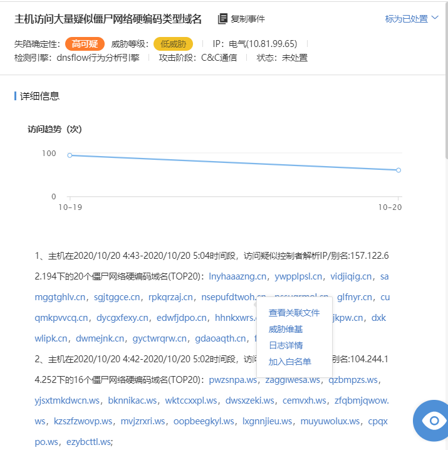
Task: Select 威胁维基 from context menu
Action: coord(286,329)
